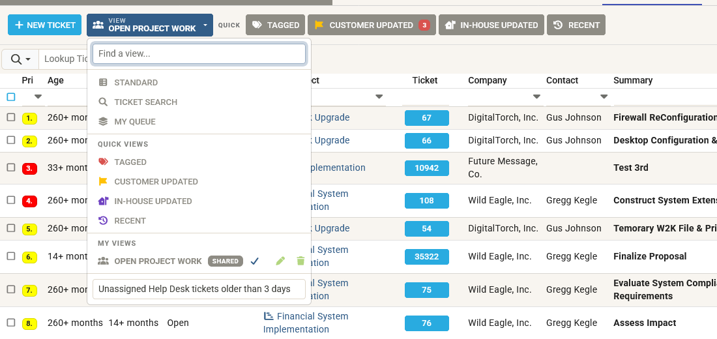Image resolution: width=717 pixels, height=339 pixels.
Task: Click the yellow priority 6 badge
Action: 29,257
